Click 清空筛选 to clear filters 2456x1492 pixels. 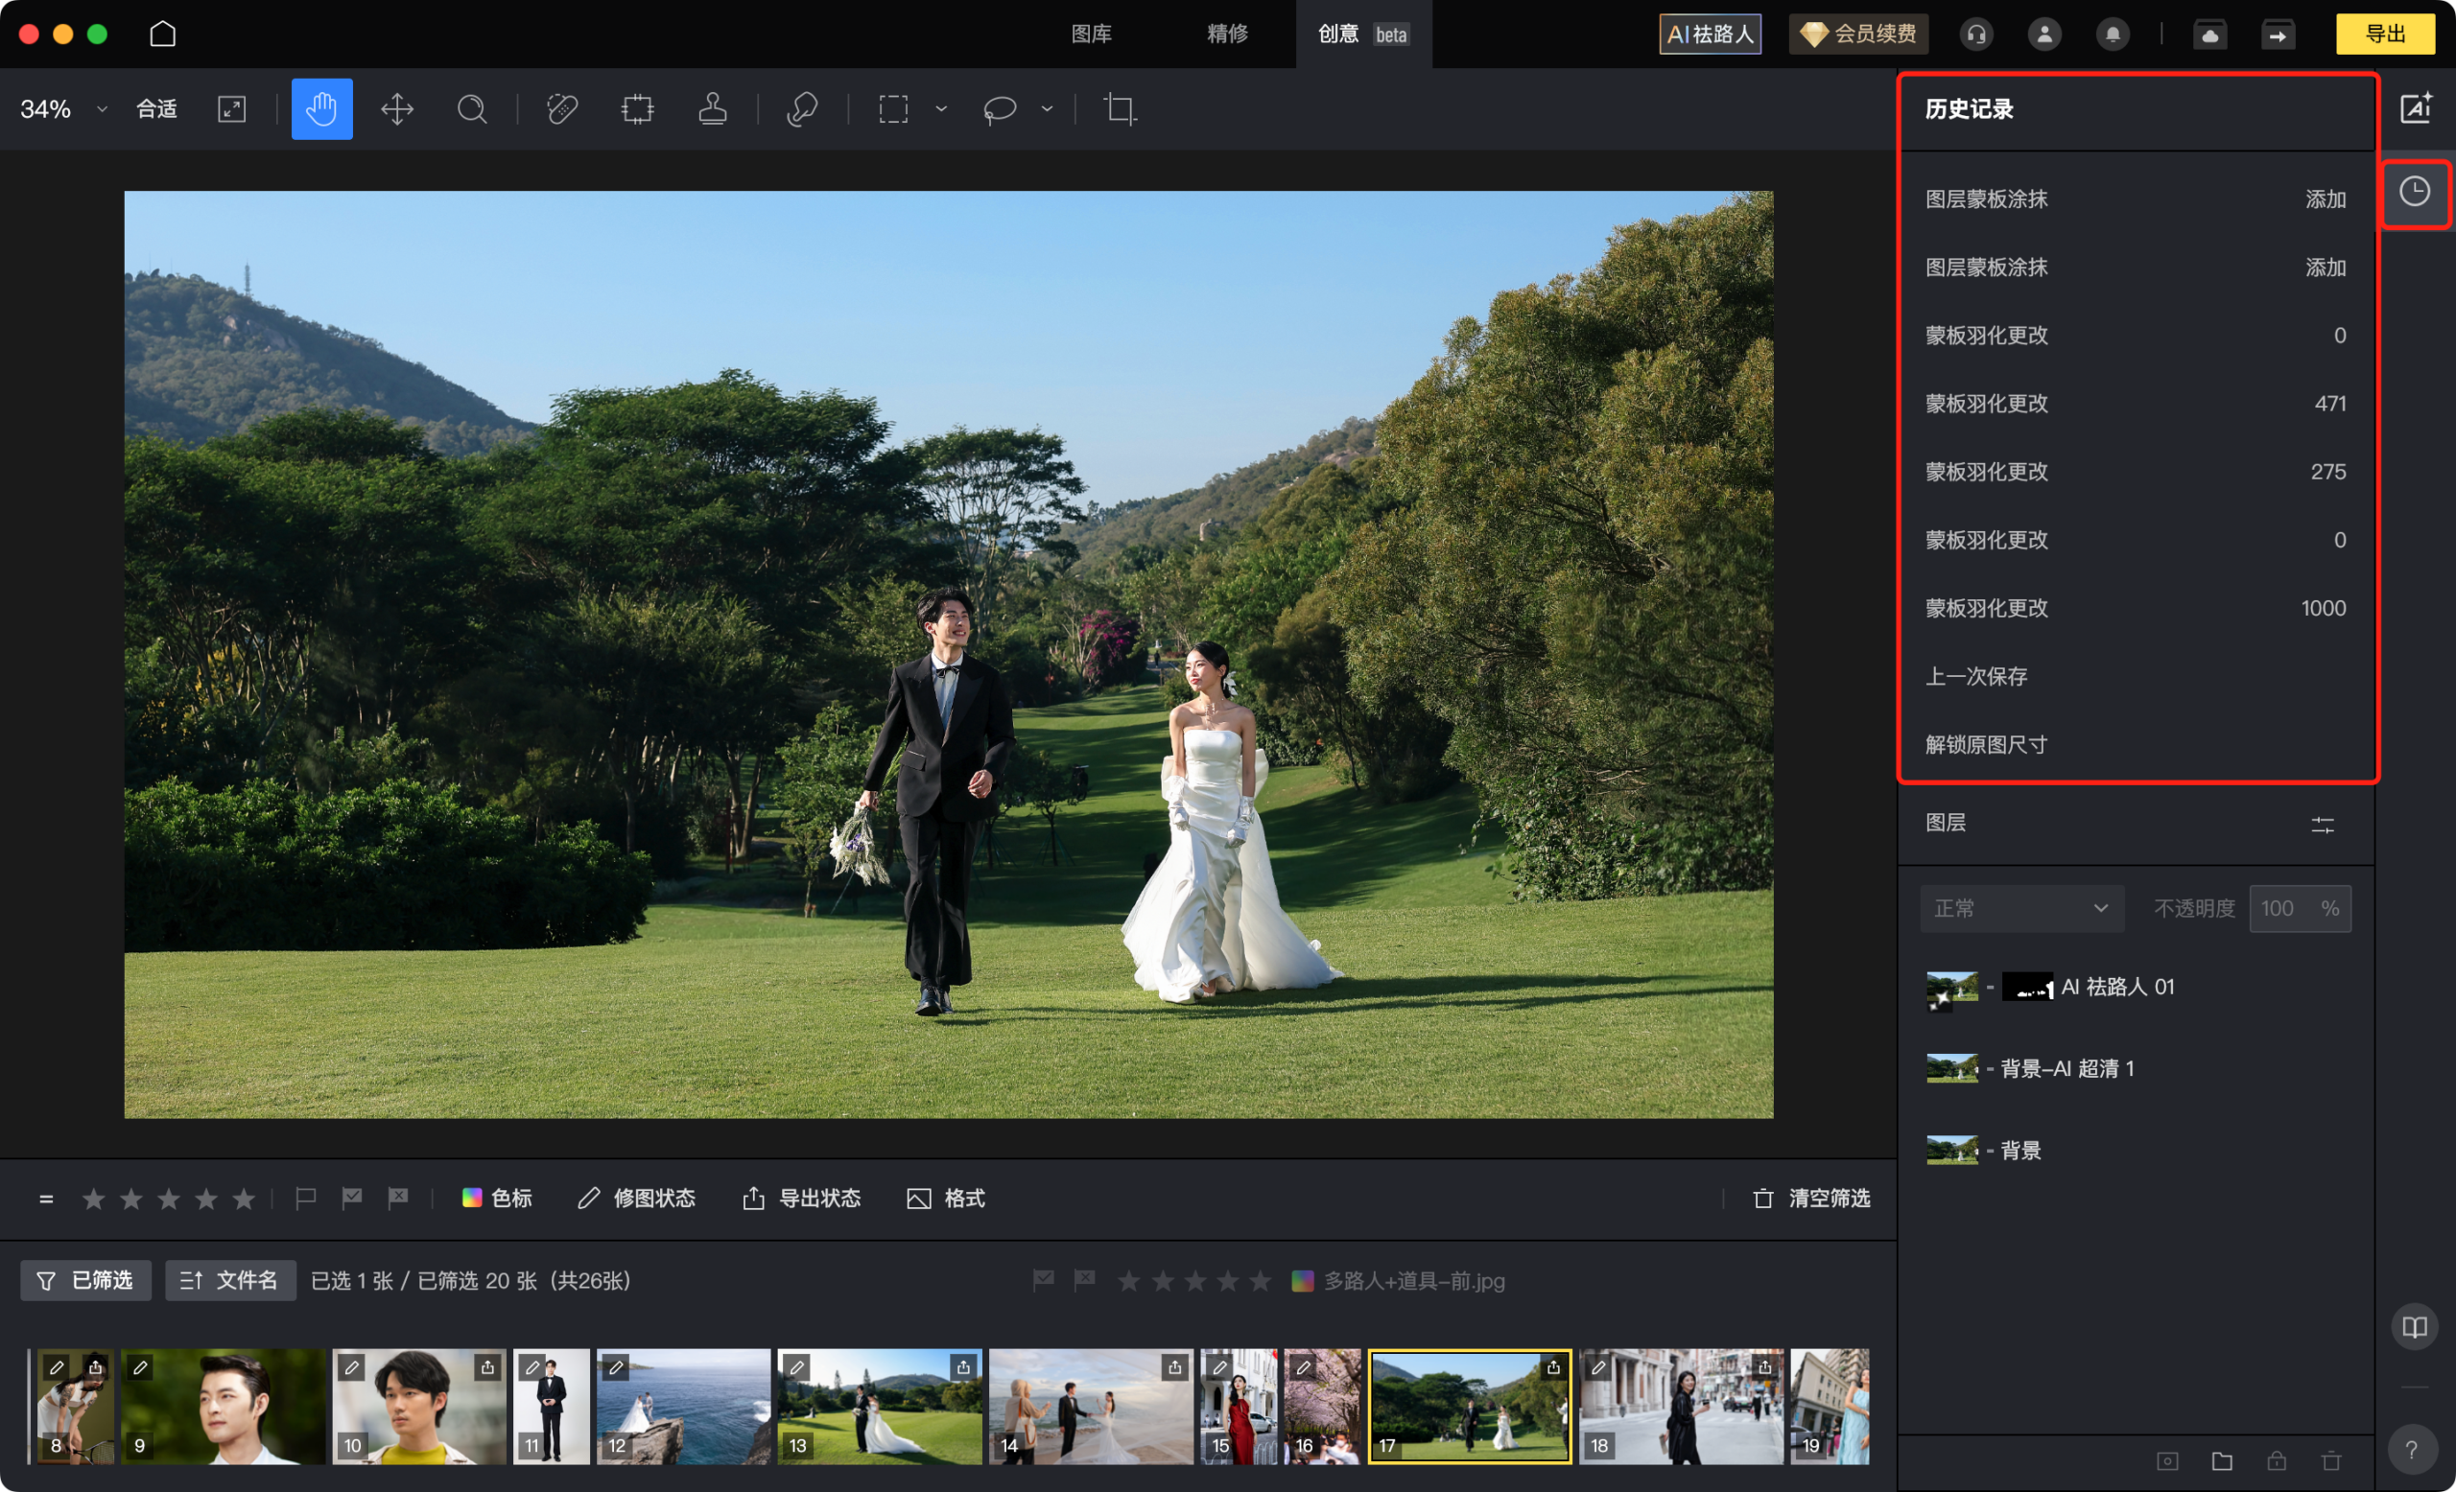(x=1811, y=1198)
